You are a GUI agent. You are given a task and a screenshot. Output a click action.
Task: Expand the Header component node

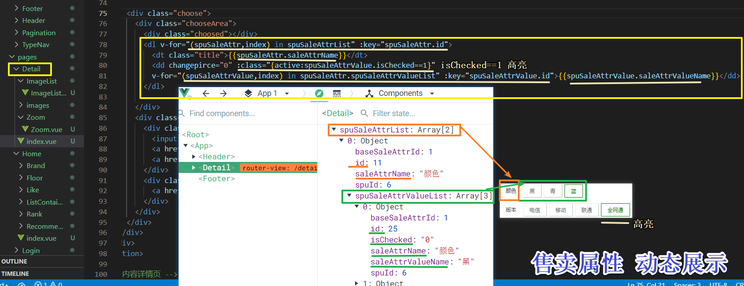coord(194,157)
